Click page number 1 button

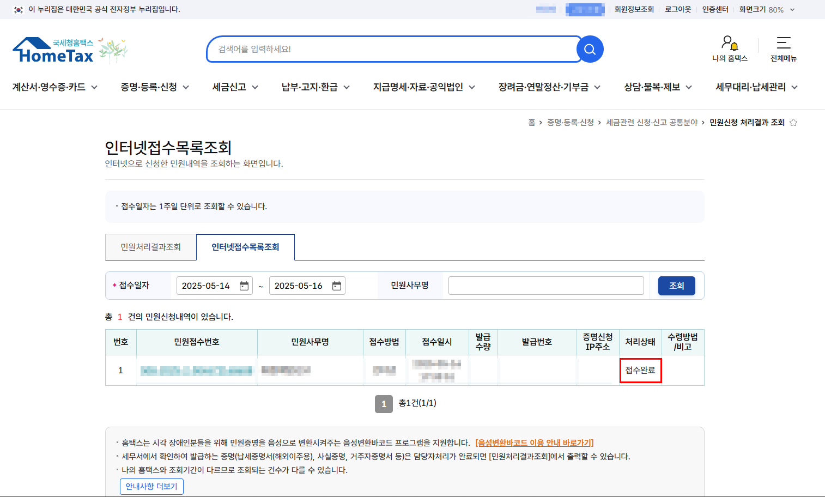click(x=384, y=404)
